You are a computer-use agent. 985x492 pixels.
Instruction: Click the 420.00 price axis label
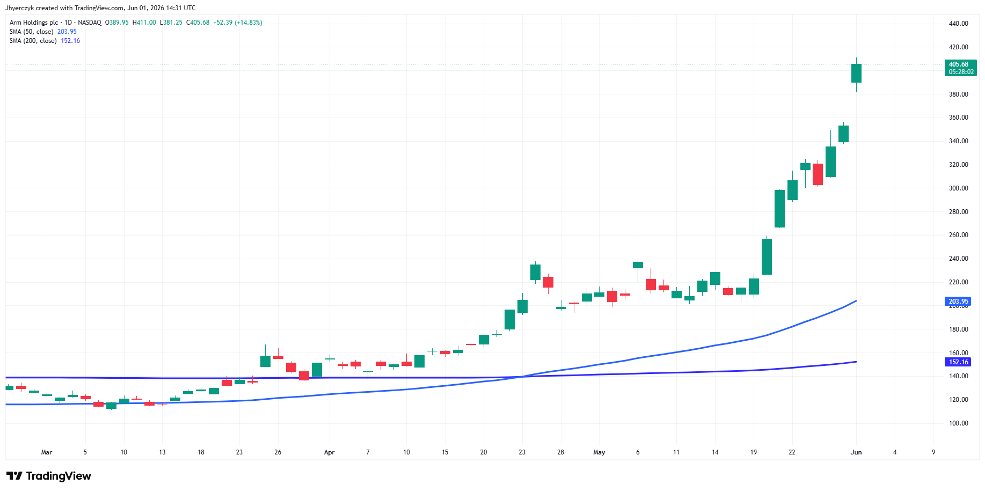click(958, 47)
